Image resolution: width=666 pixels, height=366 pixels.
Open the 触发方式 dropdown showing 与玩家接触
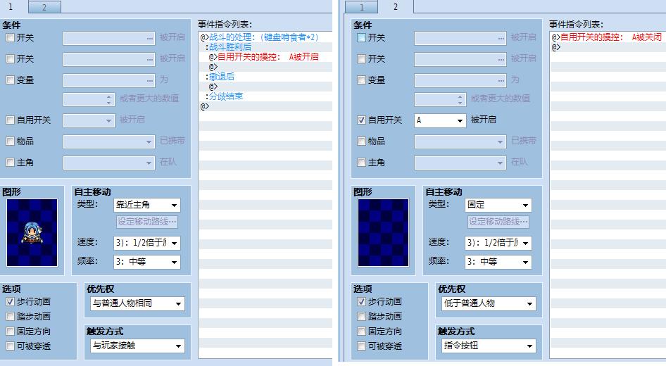[137, 346]
